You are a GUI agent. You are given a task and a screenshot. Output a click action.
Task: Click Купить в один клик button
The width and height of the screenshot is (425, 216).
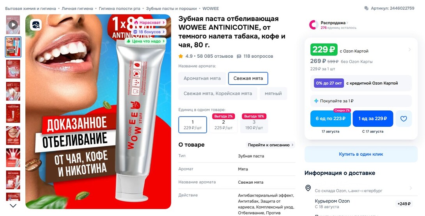click(361, 154)
